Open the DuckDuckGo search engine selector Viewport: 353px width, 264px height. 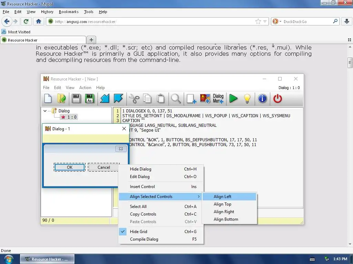(x=277, y=22)
